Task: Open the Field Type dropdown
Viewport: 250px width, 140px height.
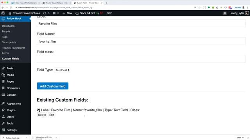Action: [x=62, y=70]
